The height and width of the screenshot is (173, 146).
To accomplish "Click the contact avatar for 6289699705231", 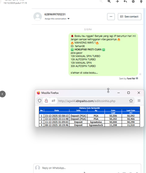I will (x=37, y=17).
